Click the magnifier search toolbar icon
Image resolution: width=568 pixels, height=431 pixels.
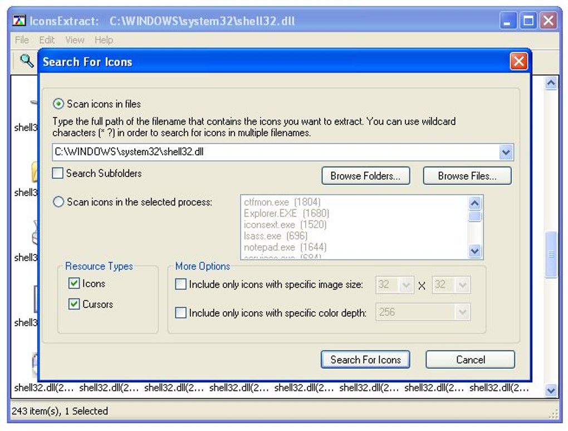pos(26,61)
